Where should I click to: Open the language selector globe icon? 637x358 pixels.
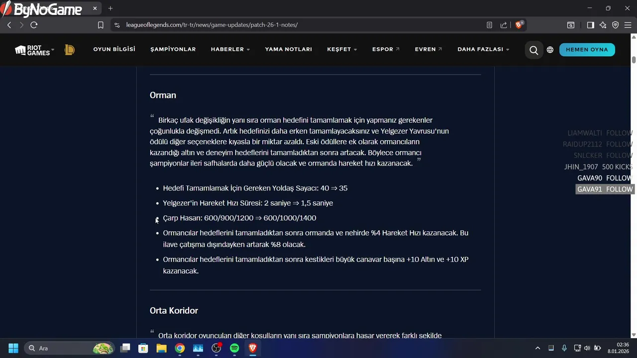(550, 50)
